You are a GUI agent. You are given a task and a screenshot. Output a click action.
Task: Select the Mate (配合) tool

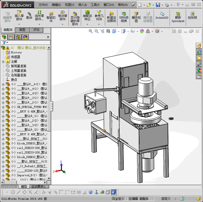pyautogui.click(x=29, y=14)
